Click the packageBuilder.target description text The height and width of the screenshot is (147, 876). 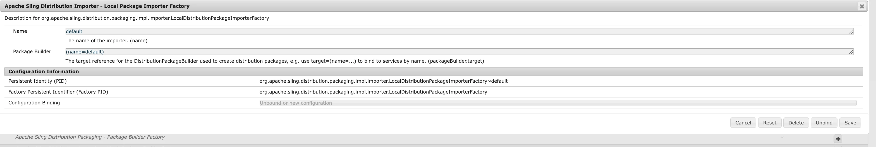(x=275, y=61)
